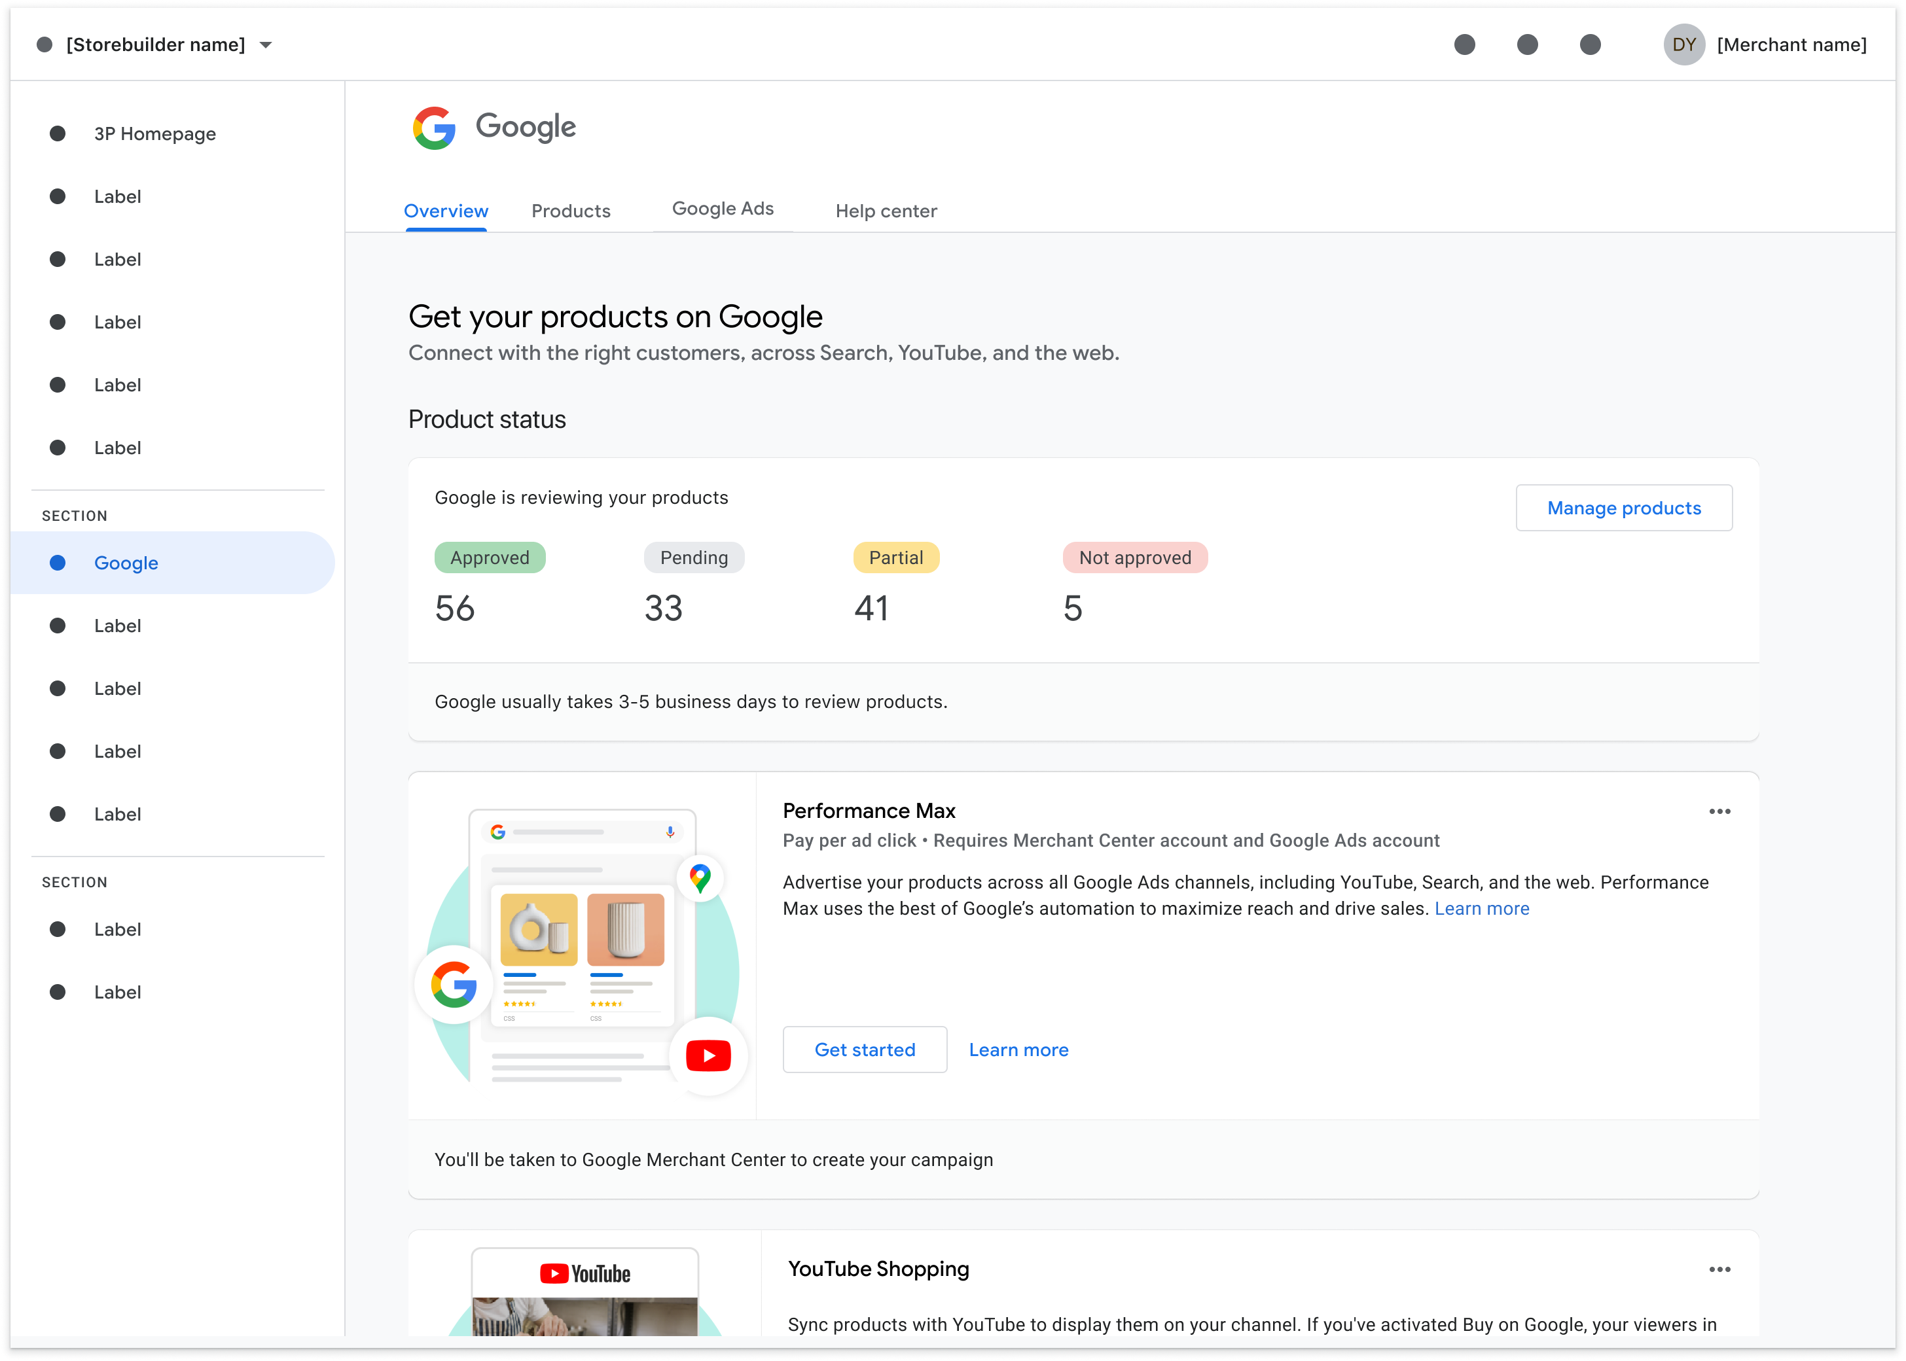Select the red Not approved status chip
Image resolution: width=1906 pixels, height=1361 pixels.
pos(1134,558)
